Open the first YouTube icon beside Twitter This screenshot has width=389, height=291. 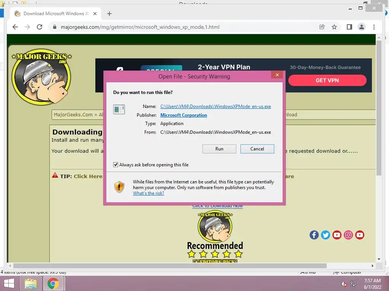tap(337, 235)
